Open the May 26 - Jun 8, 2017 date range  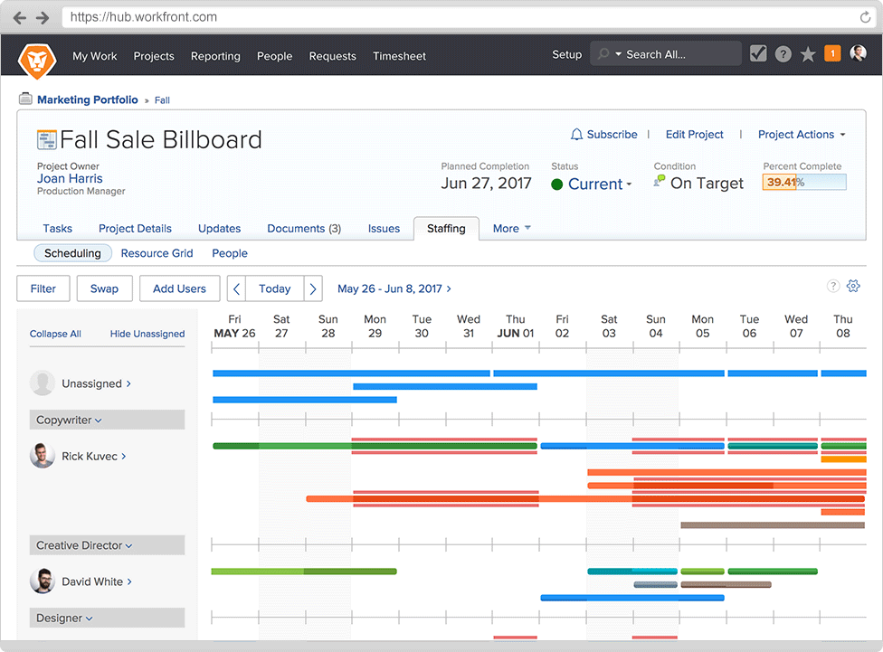(x=394, y=288)
